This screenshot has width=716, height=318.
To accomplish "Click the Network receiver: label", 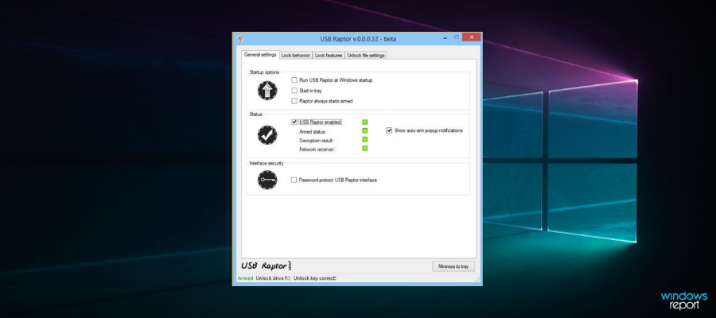I will 317,149.
